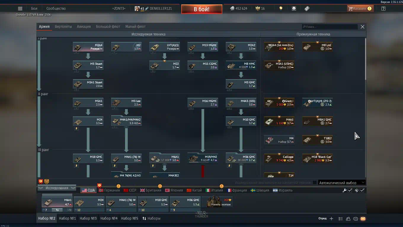Select the M22 light tank card
The height and width of the screenshot is (227, 403).
[x=164, y=65]
